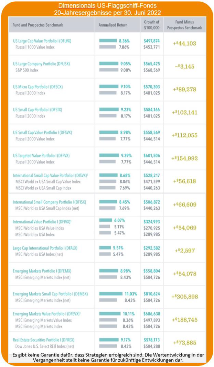Click the teal 11.03% return bar
This screenshot has height=367, width=214.
click(111, 294)
